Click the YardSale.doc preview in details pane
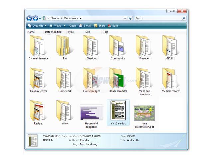This screenshot has height=160, width=213. point(33,140)
